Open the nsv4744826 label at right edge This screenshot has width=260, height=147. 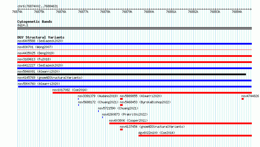[250, 96]
